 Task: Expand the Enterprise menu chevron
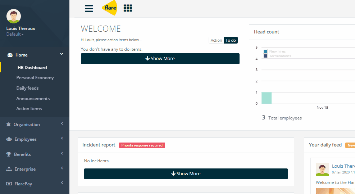coord(62,168)
